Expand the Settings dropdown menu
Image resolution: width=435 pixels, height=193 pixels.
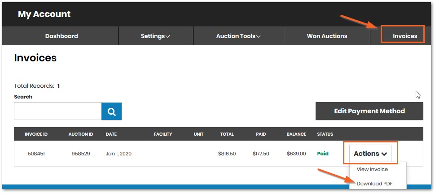(x=155, y=36)
